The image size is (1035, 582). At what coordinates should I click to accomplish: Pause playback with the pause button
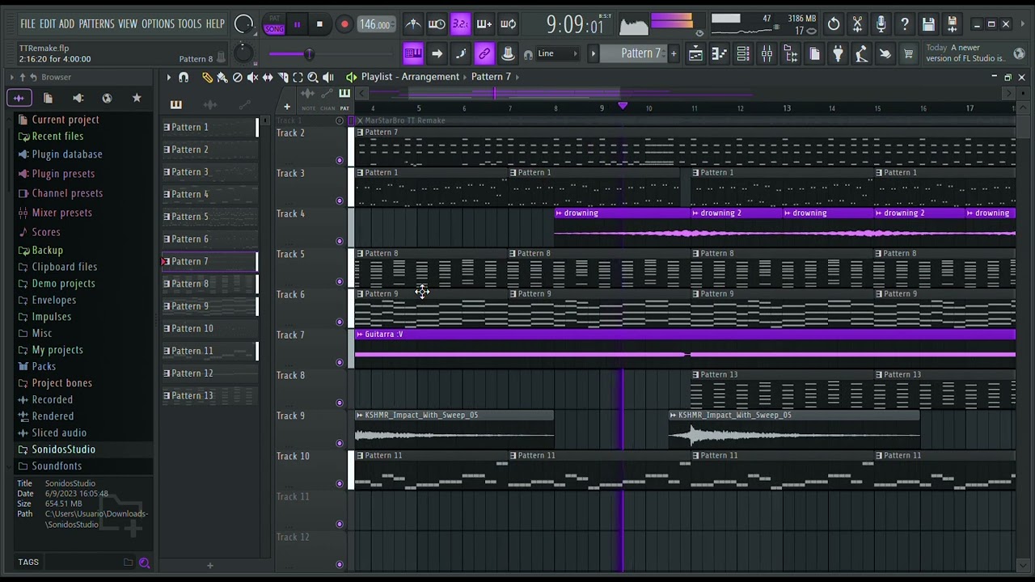click(297, 24)
